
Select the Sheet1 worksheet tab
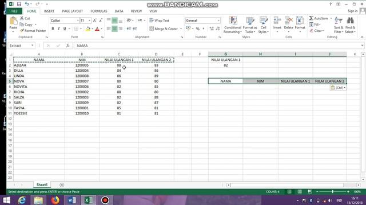(42, 184)
